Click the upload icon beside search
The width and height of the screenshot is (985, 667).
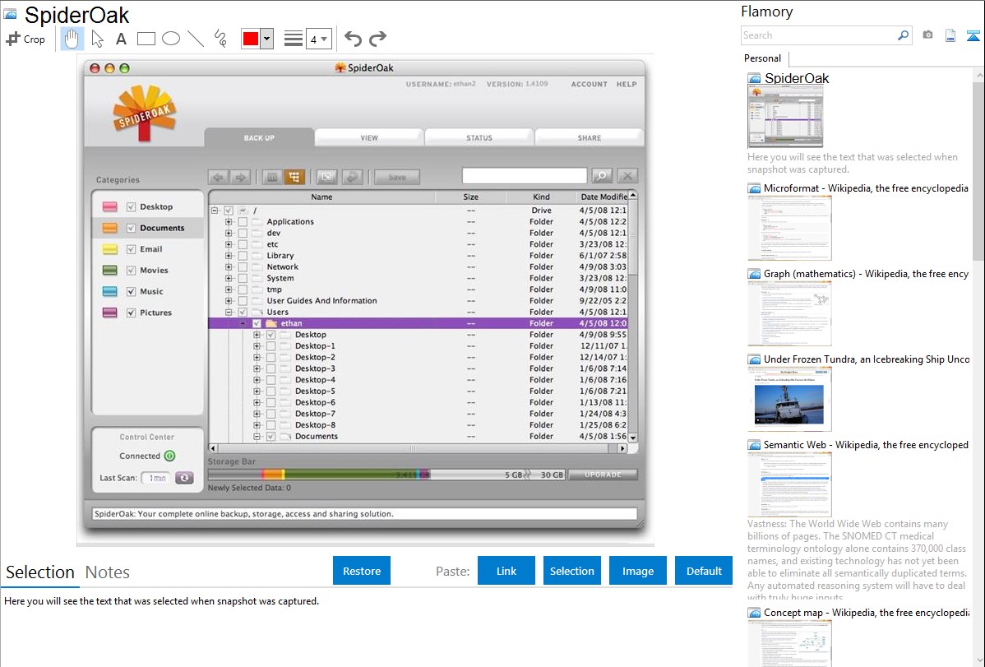click(973, 35)
